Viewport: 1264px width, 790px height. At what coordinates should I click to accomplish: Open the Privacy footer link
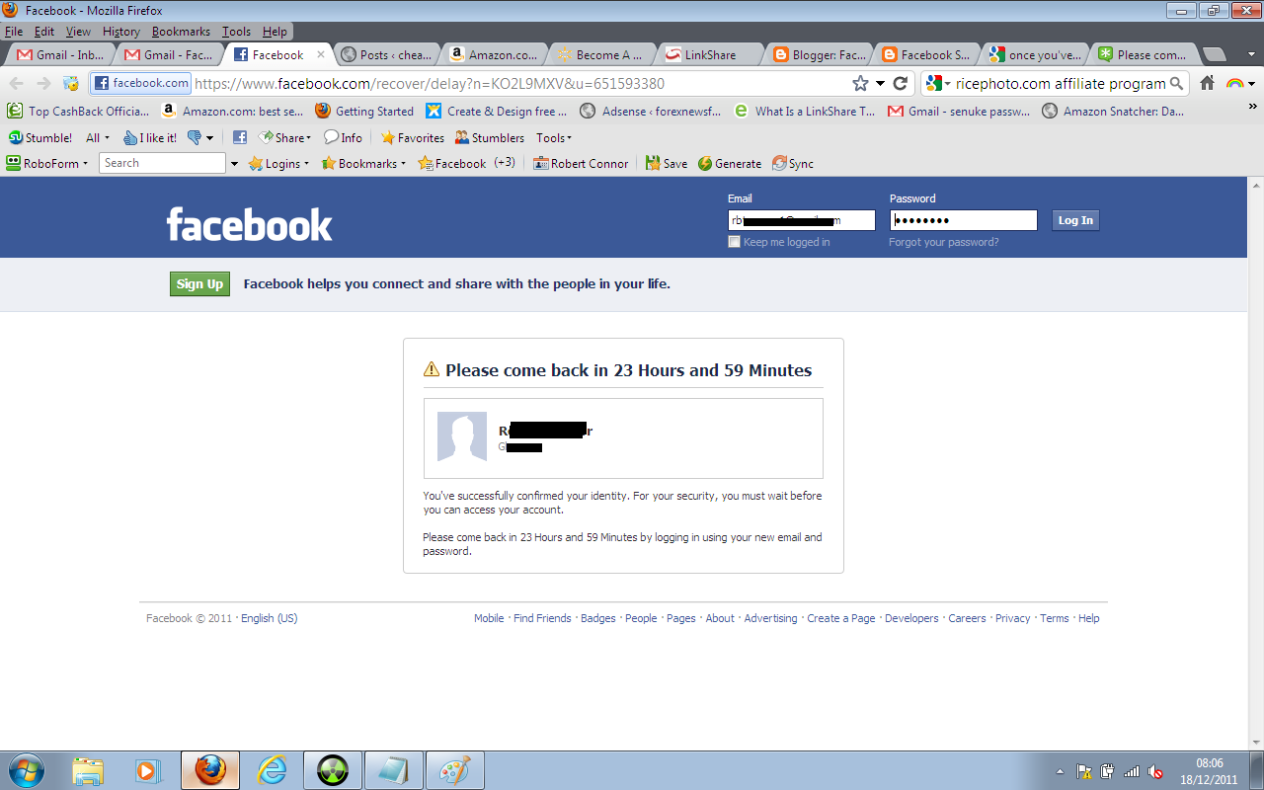click(1012, 618)
